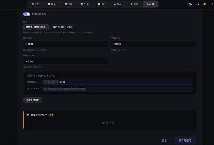Click the 保存并应用 save and apply button

click(x=185, y=140)
